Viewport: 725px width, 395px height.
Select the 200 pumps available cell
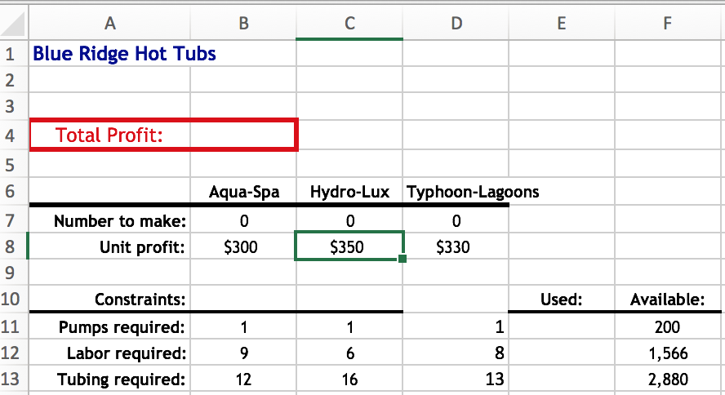tap(668, 327)
